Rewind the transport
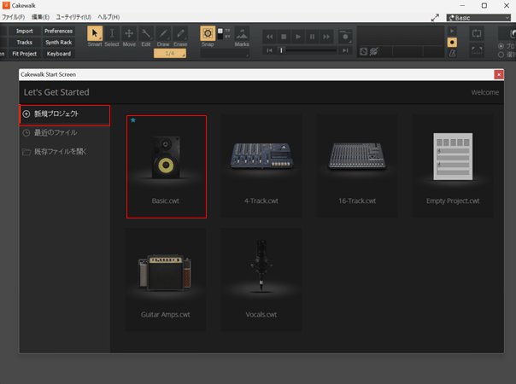Viewport: 516px width, 384px height. coord(269,37)
